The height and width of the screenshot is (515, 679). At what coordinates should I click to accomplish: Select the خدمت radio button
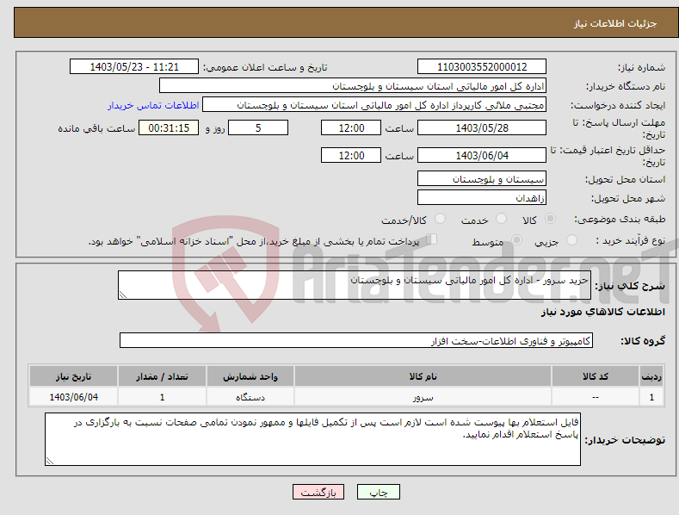click(x=501, y=219)
